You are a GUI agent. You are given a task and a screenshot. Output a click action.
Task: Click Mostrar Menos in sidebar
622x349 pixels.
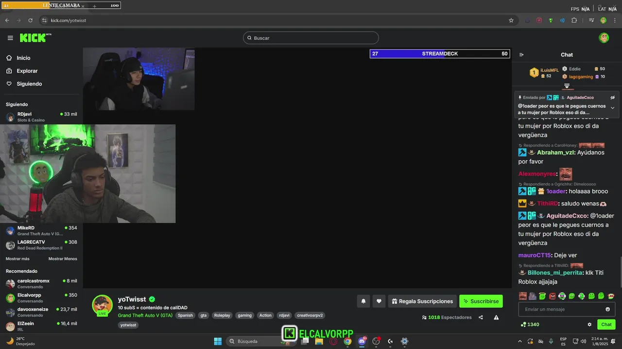[63, 259]
